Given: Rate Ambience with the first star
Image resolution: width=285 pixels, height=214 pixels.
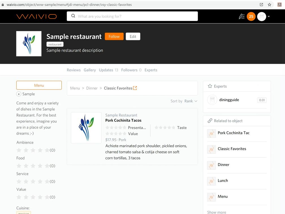Looking at the screenshot, I should point(19,150).
